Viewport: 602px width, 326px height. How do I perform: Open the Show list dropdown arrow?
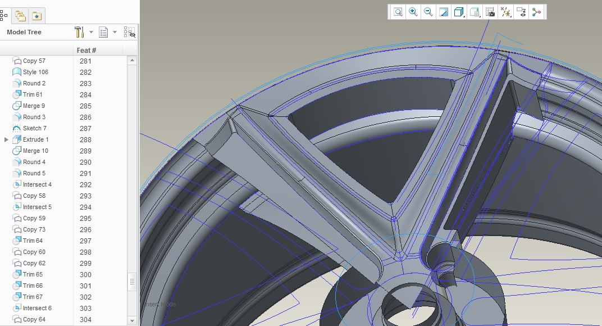click(115, 32)
